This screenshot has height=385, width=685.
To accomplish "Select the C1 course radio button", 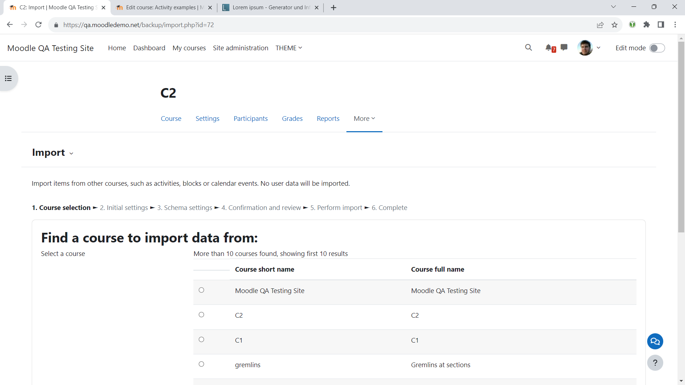I will coord(202,340).
